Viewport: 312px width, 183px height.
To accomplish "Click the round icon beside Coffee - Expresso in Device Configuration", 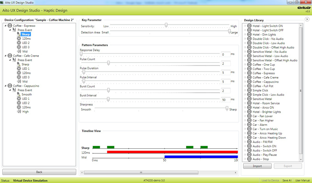I will click(10, 26).
